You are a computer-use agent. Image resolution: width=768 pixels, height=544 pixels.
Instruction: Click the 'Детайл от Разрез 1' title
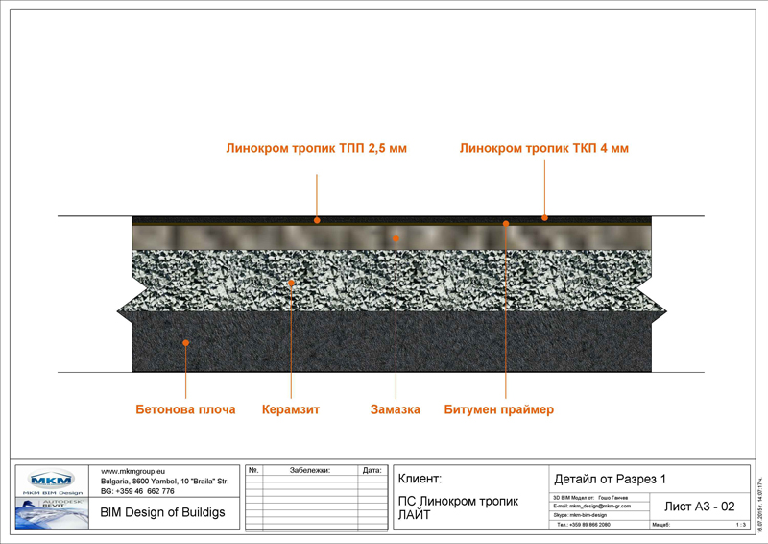point(610,480)
